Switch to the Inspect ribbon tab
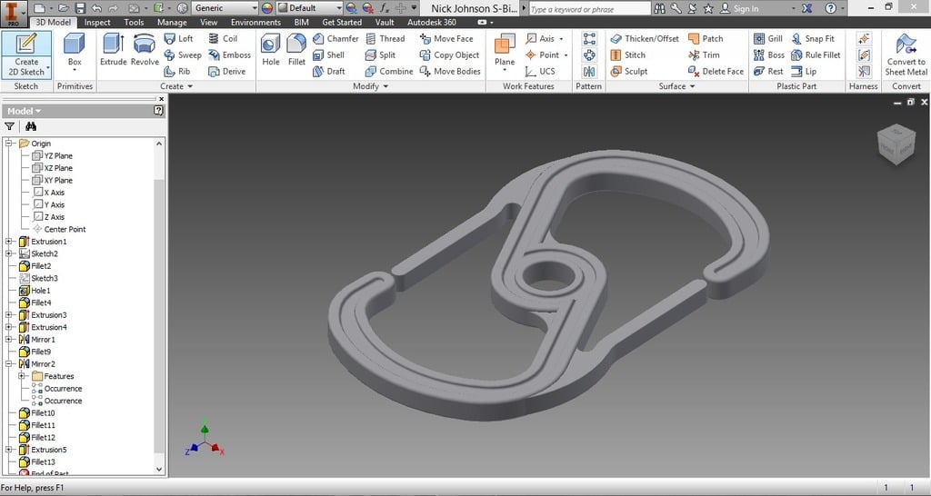The width and height of the screenshot is (931, 496). point(97,22)
